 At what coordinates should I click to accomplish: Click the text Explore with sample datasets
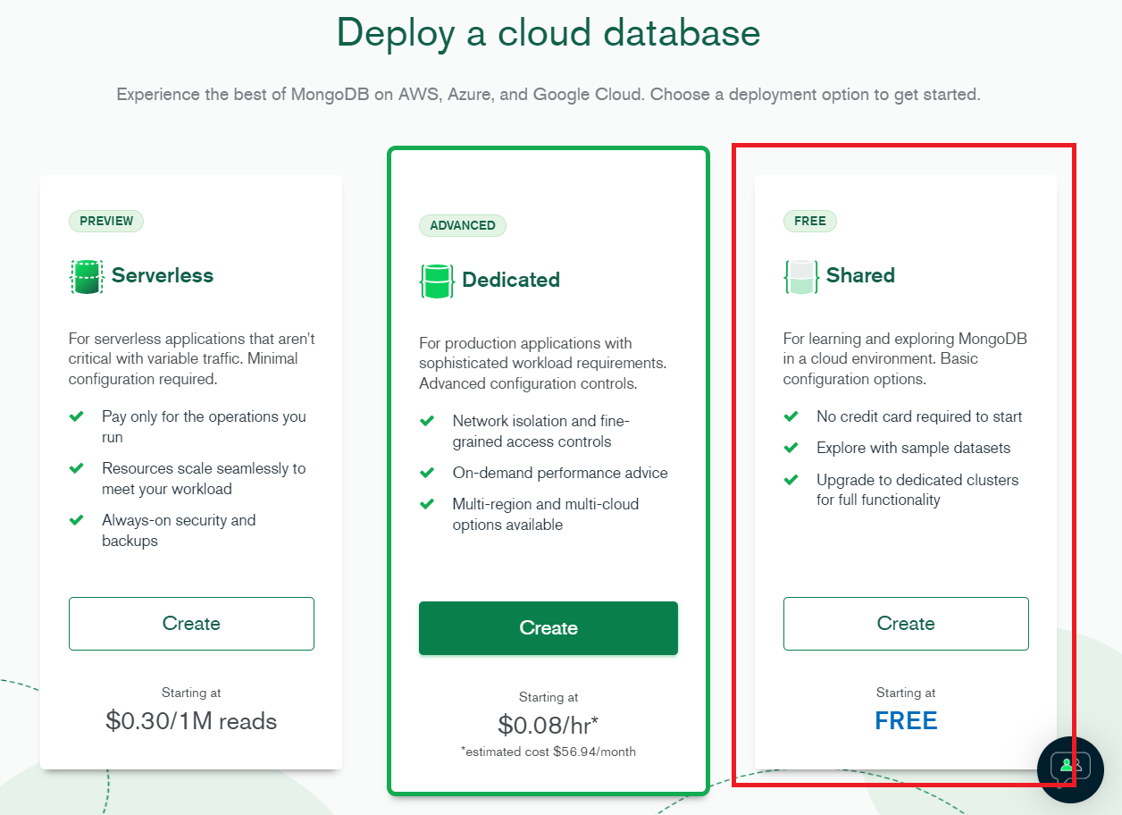pyautogui.click(x=914, y=448)
